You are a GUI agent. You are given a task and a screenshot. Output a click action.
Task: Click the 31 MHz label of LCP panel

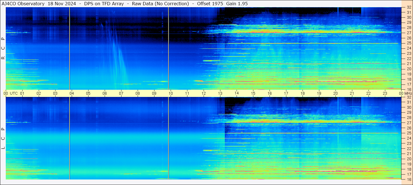tap(409, 102)
